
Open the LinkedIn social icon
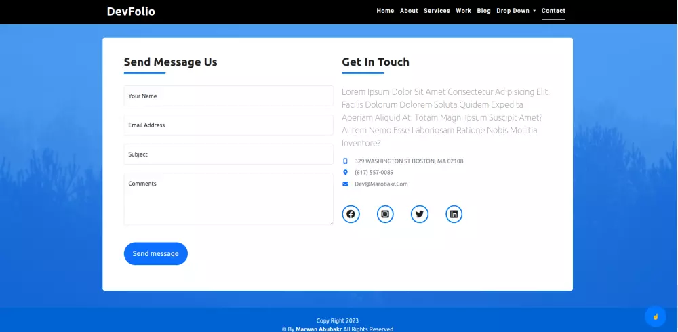(x=454, y=214)
